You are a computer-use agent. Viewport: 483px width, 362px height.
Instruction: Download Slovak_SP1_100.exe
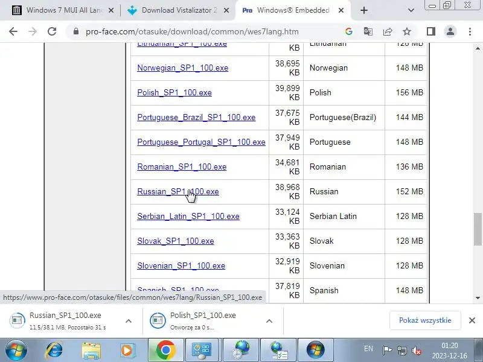[176, 241]
